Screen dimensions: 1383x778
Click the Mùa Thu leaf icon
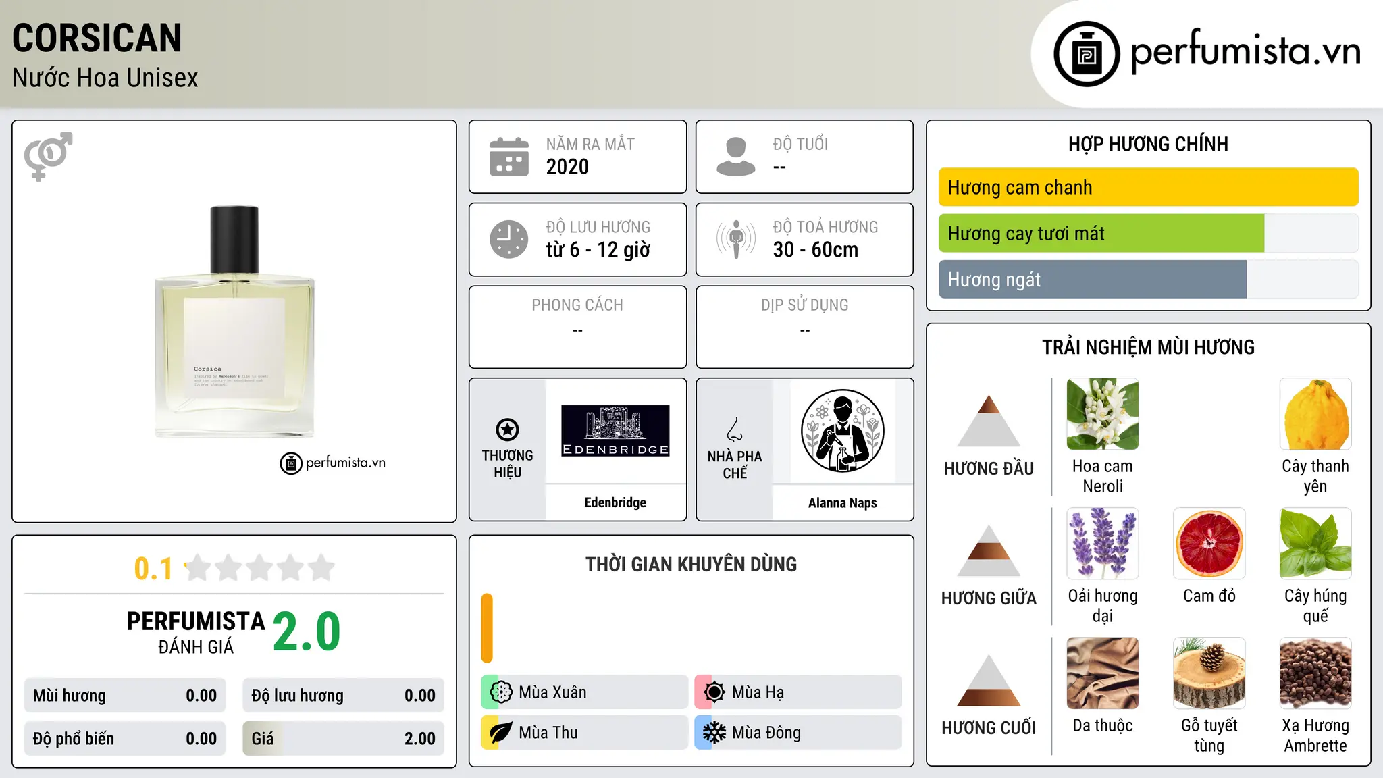[500, 733]
